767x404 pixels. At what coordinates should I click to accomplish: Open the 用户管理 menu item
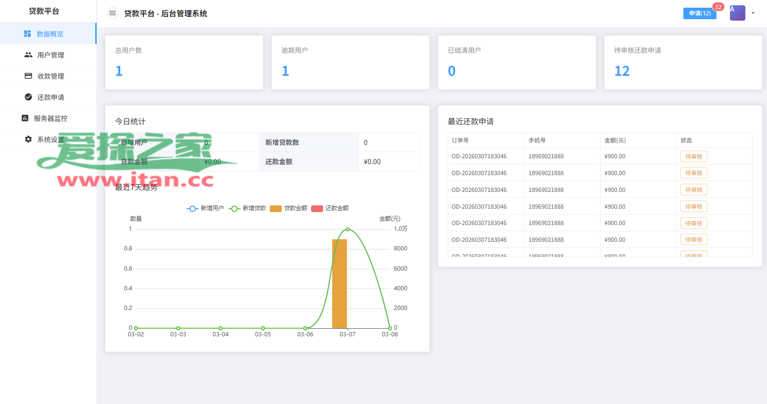tap(50, 55)
